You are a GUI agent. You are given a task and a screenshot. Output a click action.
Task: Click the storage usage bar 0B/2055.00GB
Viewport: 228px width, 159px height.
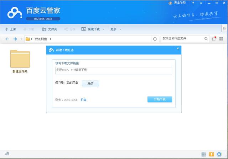[x=43, y=19]
